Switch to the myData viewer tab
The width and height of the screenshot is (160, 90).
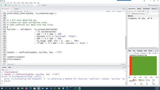[x=16, y=9]
